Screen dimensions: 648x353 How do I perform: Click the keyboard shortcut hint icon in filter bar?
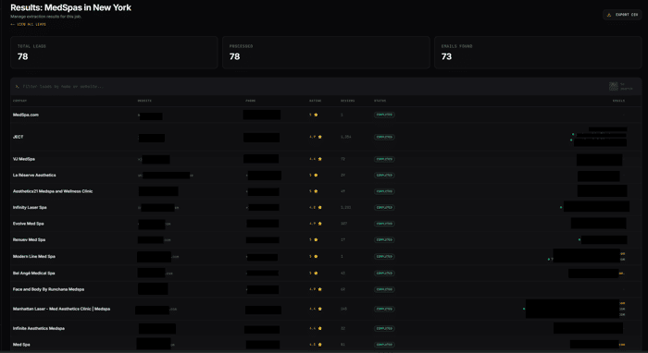click(x=613, y=86)
